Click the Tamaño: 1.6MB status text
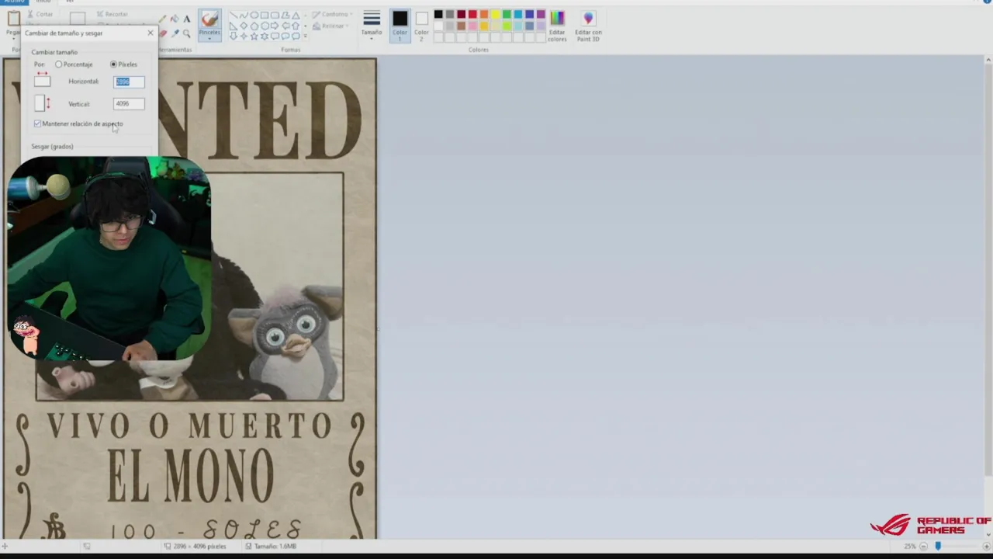The height and width of the screenshot is (559, 993). coord(275,546)
